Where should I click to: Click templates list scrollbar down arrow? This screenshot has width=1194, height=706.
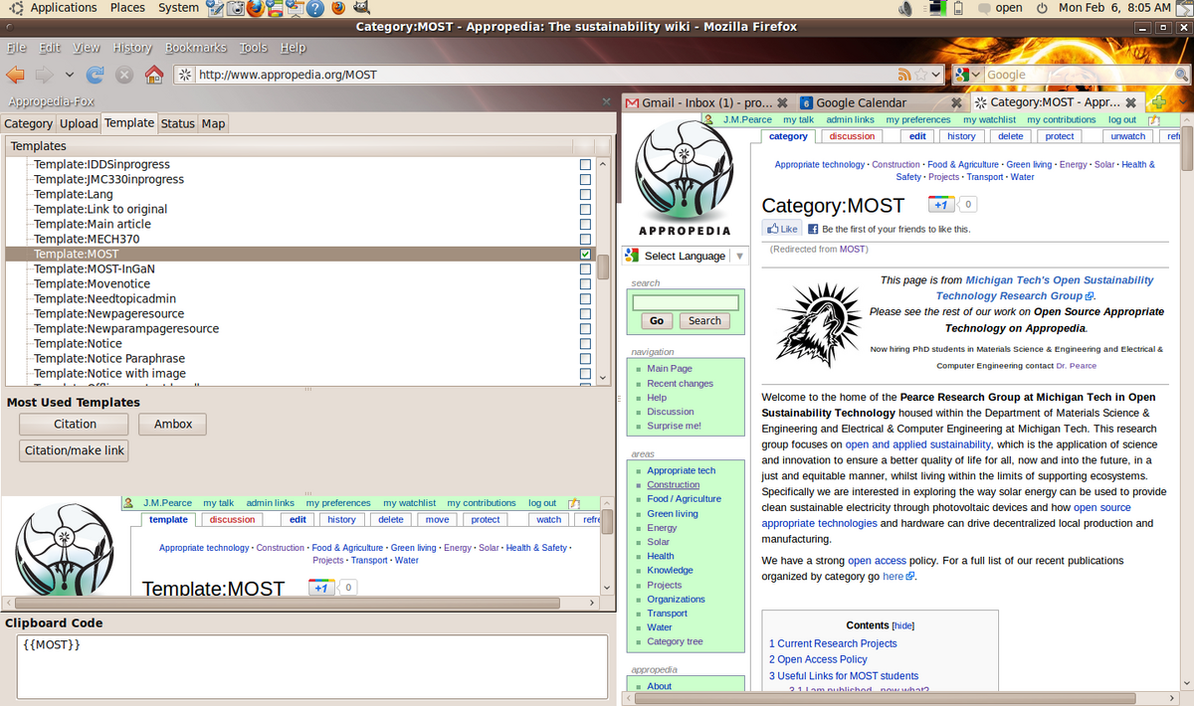click(x=601, y=378)
